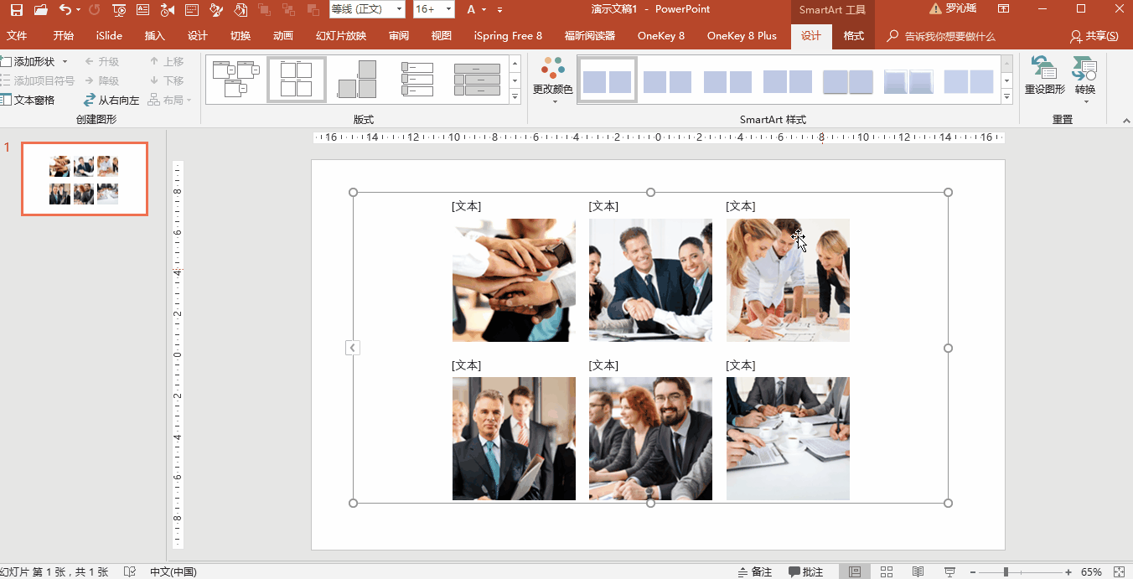The image size is (1133, 579).
Task: Undo the last action
Action: (x=65, y=10)
